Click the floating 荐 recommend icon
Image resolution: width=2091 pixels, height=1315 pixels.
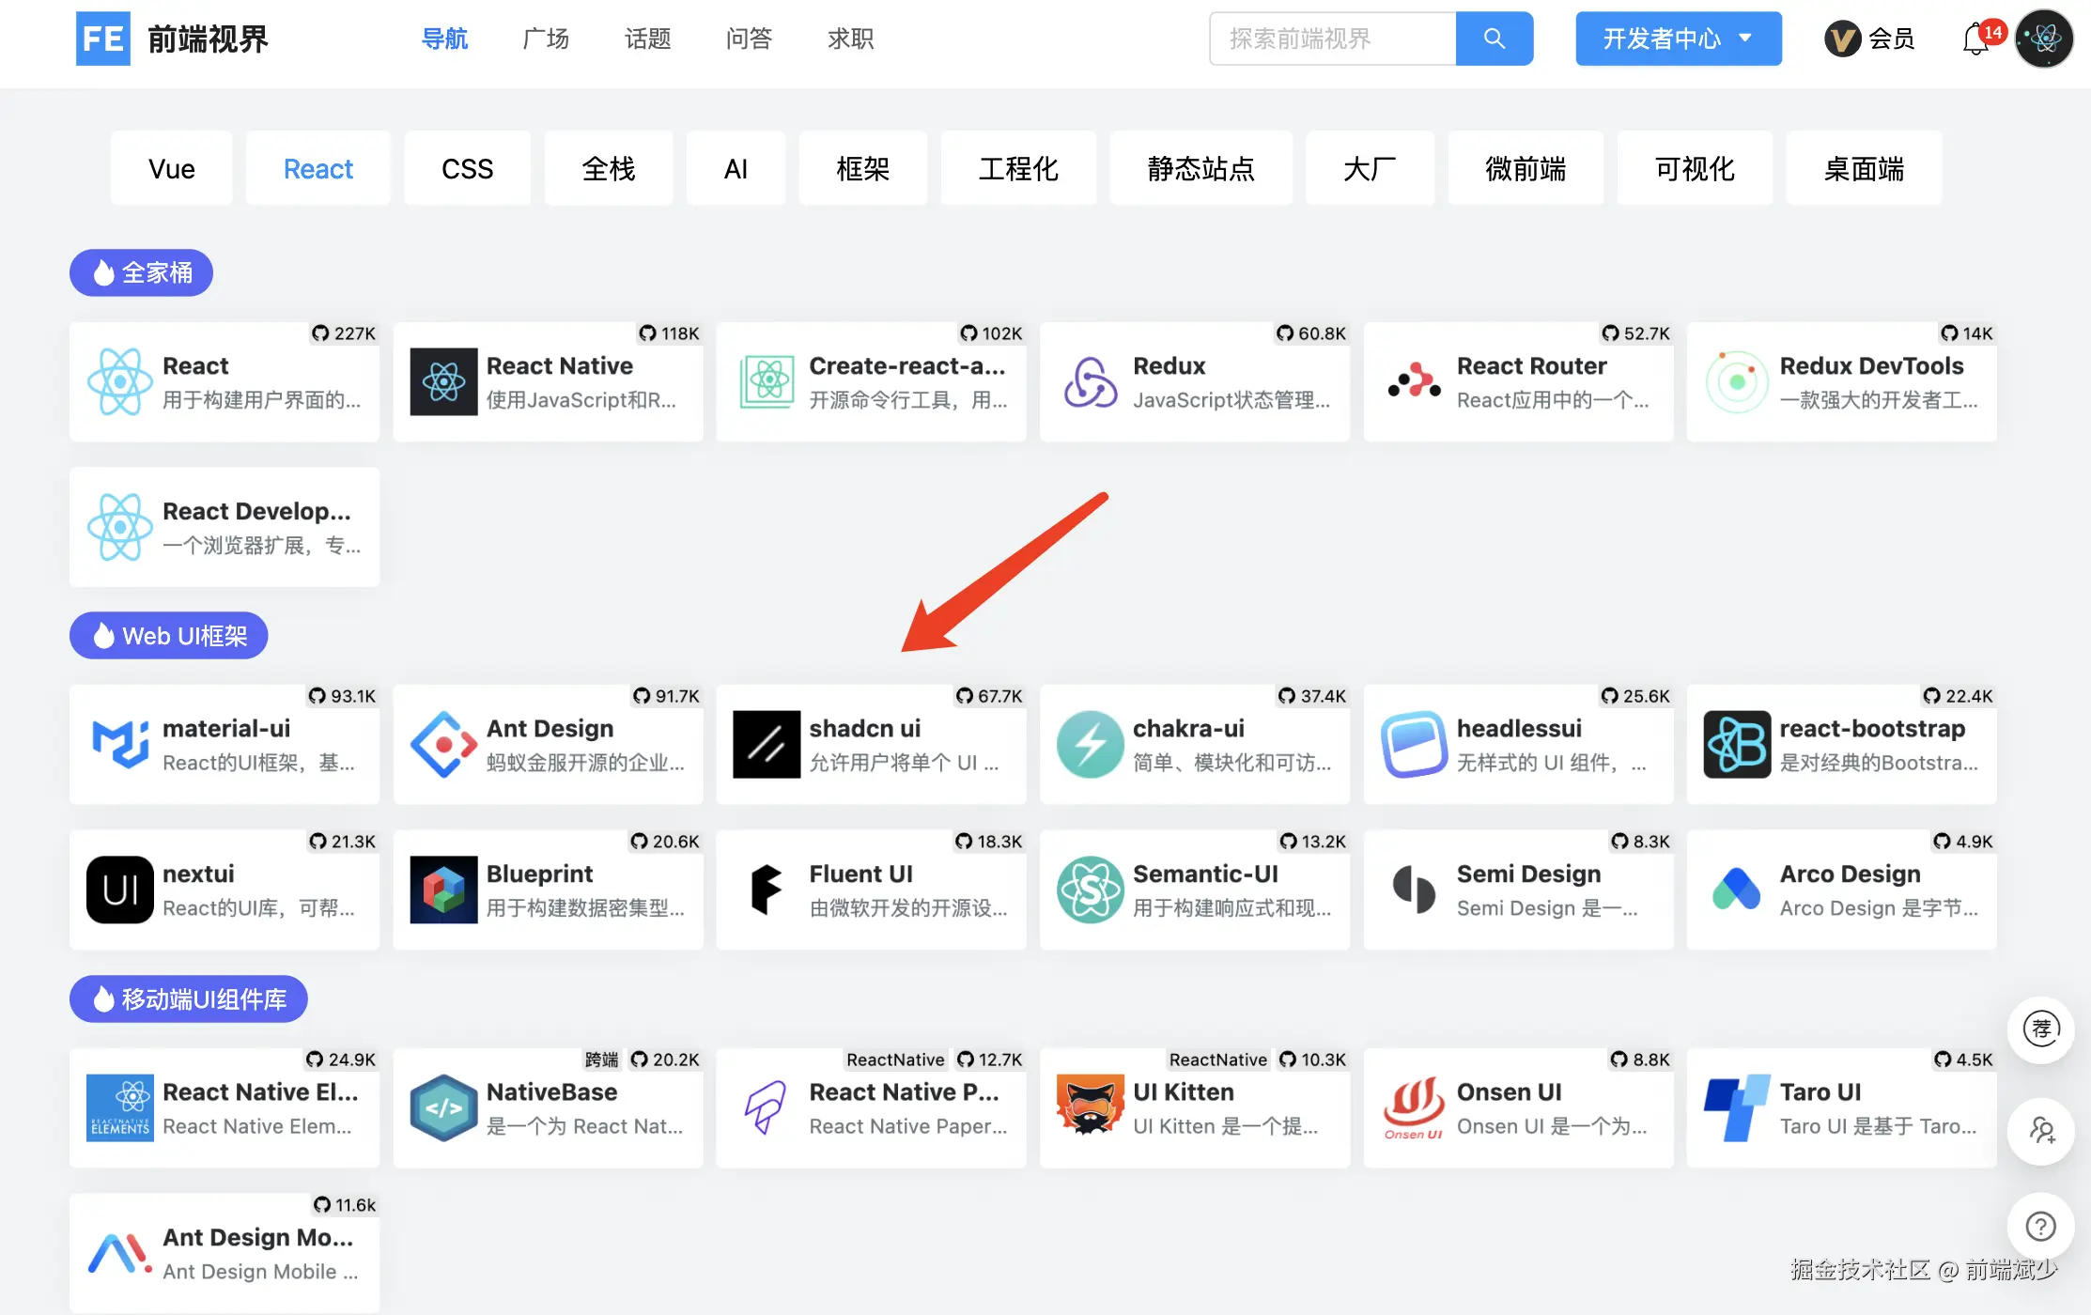point(2040,1029)
